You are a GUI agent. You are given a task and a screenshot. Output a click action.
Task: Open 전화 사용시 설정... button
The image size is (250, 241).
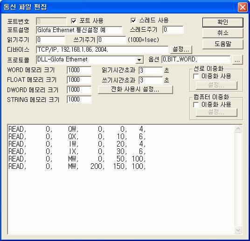pos(135,89)
